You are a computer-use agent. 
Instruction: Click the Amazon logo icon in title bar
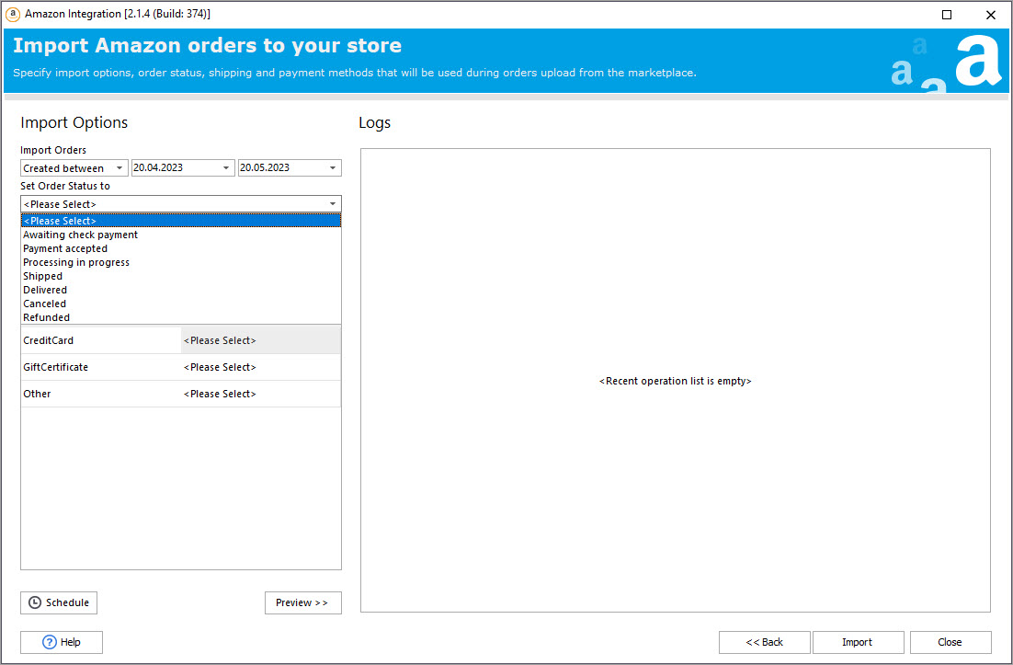pyautogui.click(x=13, y=14)
